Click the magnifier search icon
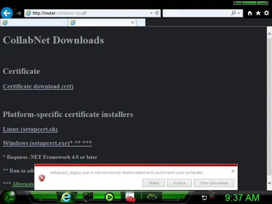 [x=234, y=13]
